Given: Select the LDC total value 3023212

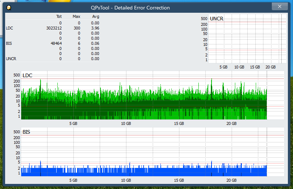Looking at the screenshot, I should tap(54, 28).
